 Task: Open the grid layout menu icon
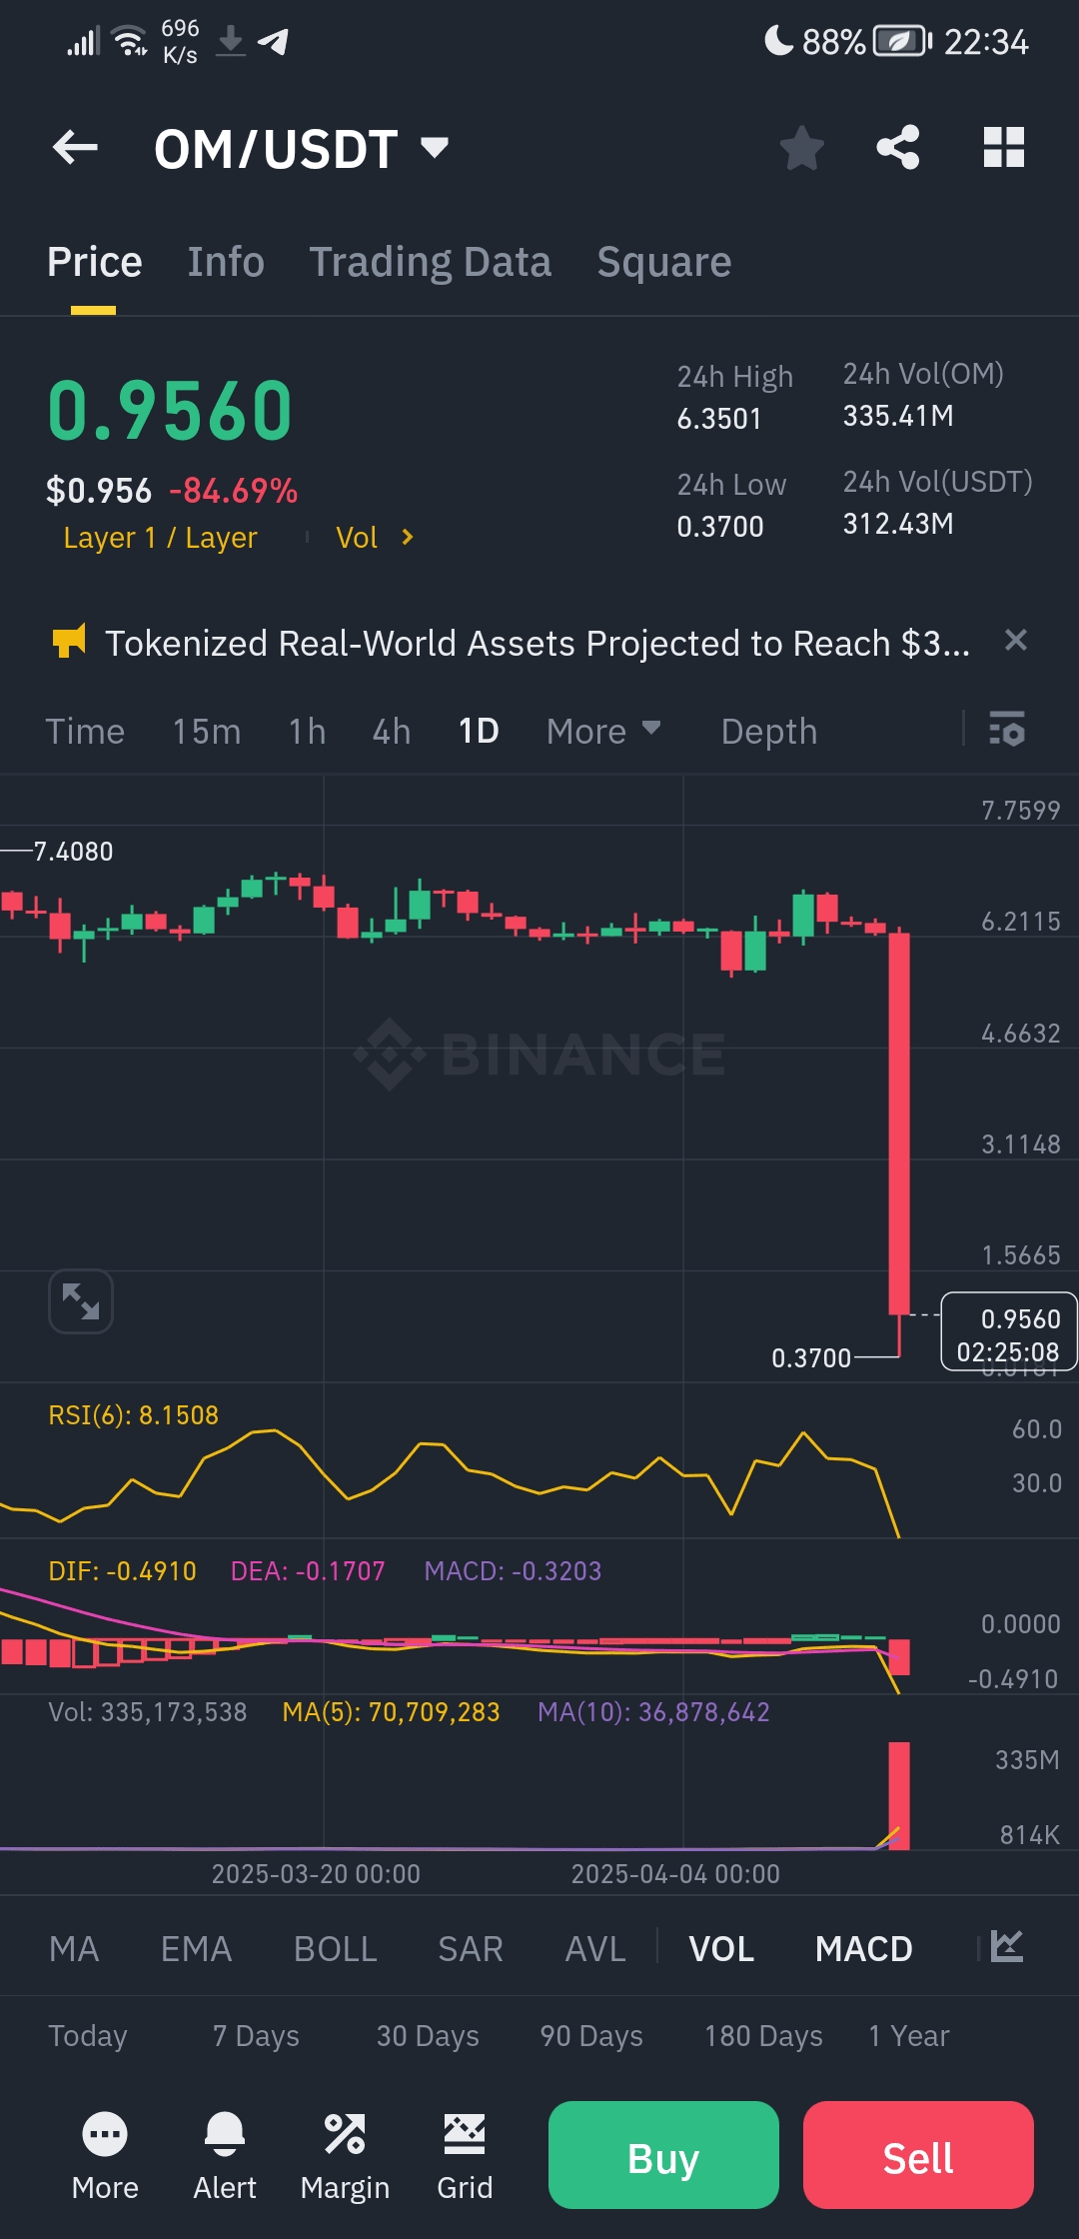point(1003,148)
